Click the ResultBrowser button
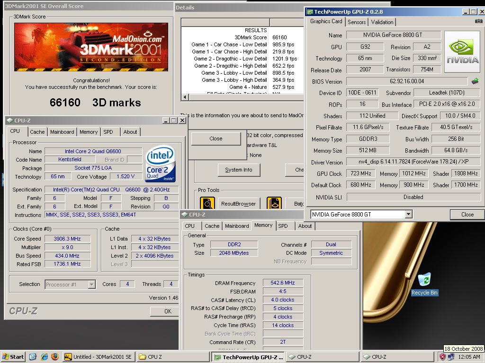The image size is (485, 363). (x=238, y=204)
